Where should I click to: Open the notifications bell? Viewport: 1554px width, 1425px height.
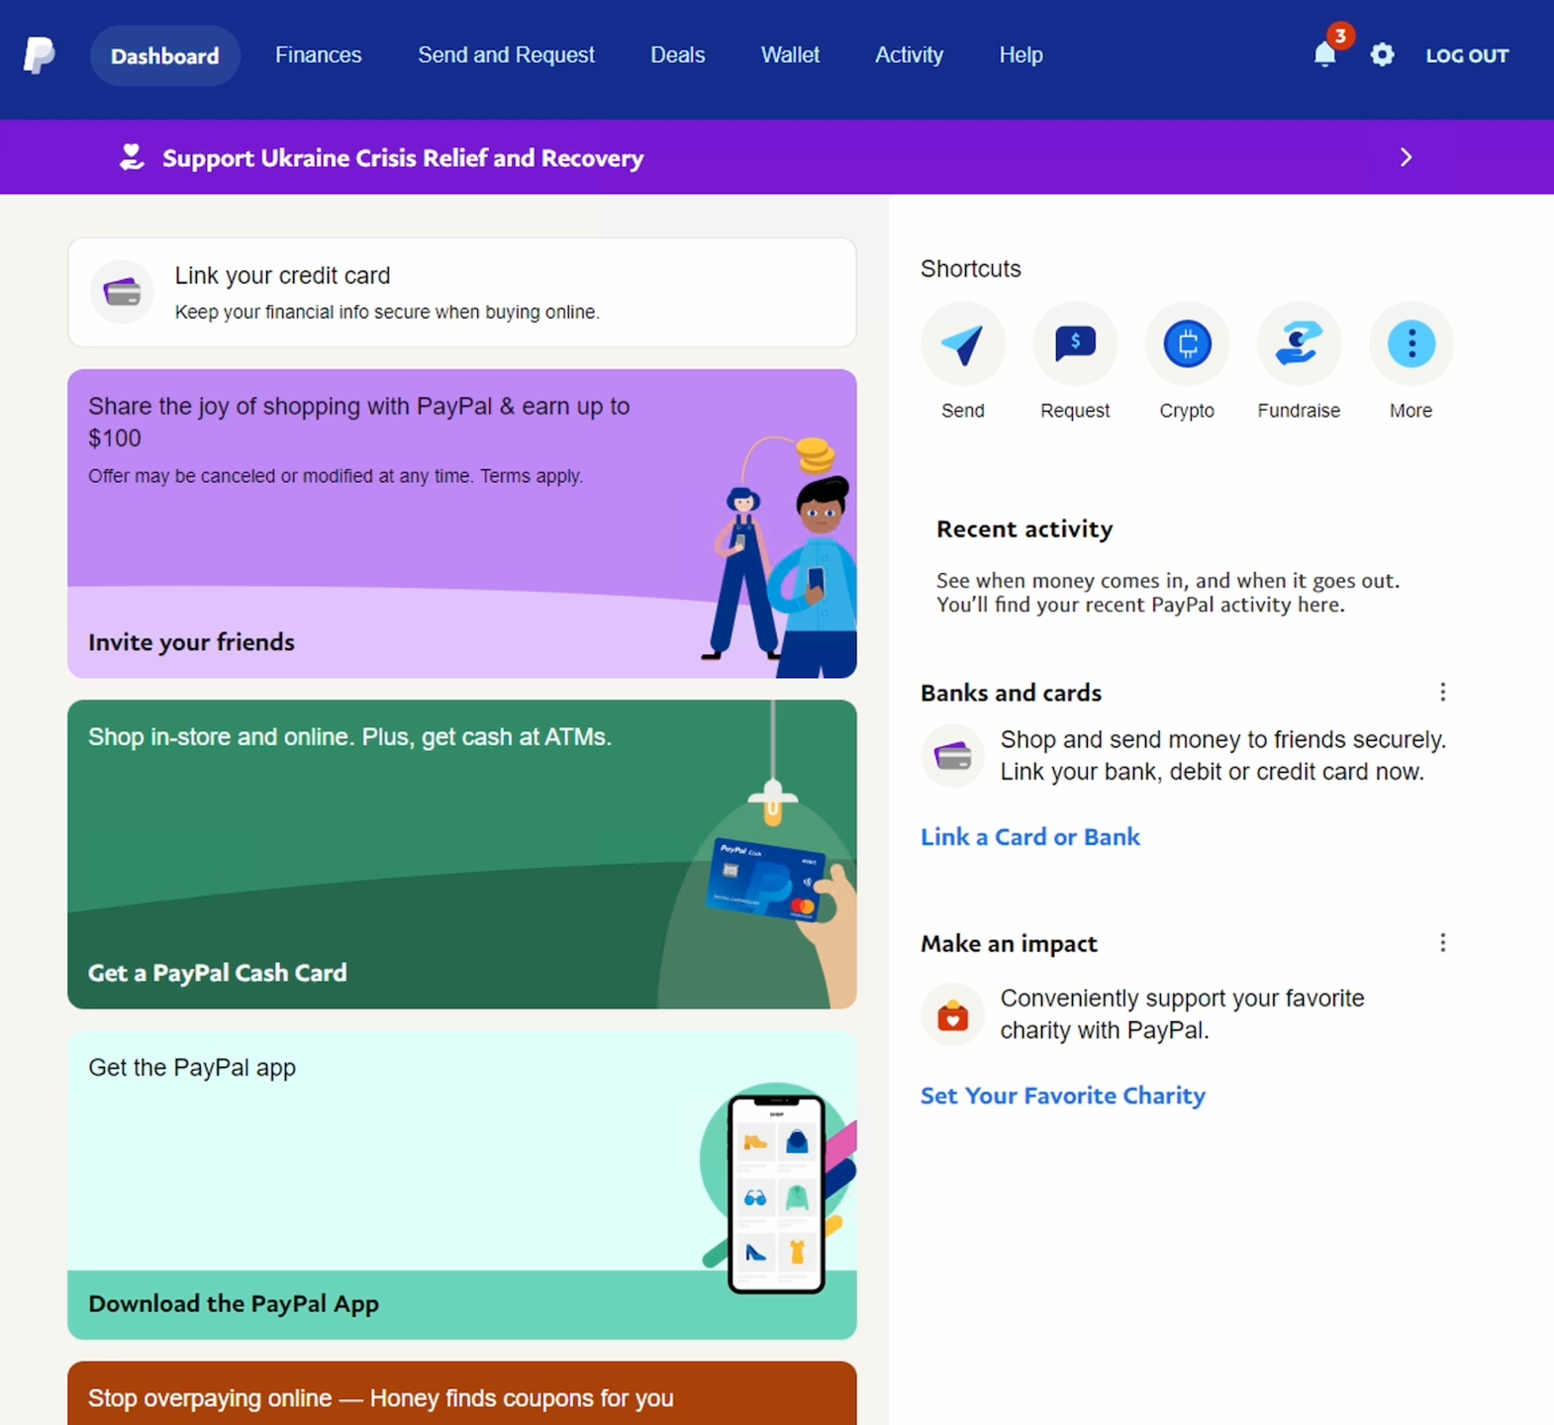[x=1324, y=55]
